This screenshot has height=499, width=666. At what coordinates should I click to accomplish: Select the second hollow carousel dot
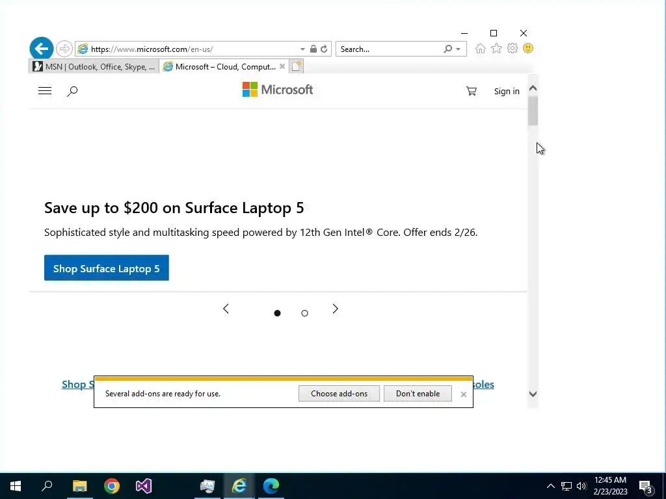pyautogui.click(x=304, y=313)
